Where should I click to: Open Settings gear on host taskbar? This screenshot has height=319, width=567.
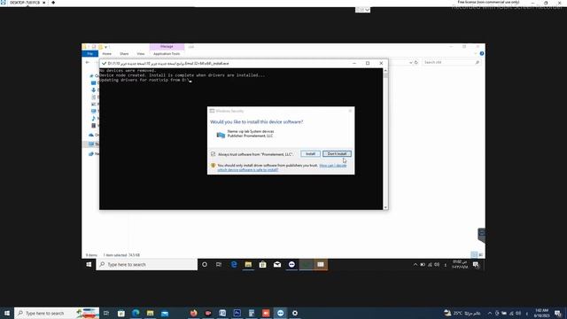tap(295, 313)
